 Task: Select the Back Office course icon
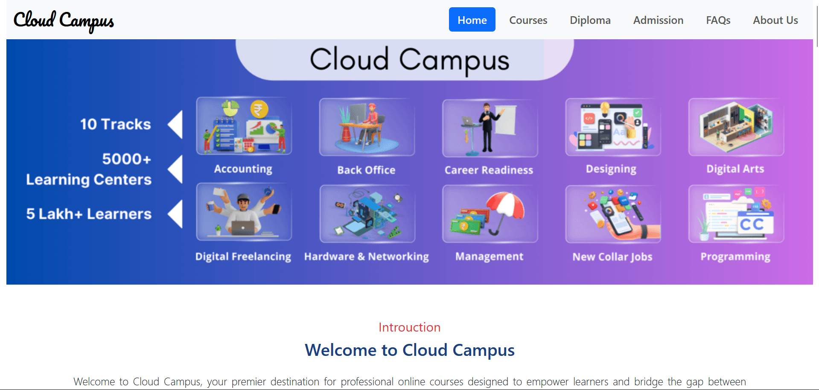tap(367, 127)
